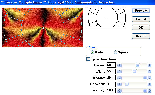Click into the Radius value field
This screenshot has height=95, width=155.
111,65
